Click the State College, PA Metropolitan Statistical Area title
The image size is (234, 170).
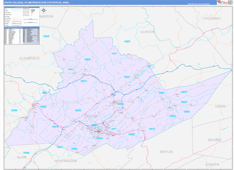click(x=36, y=3)
